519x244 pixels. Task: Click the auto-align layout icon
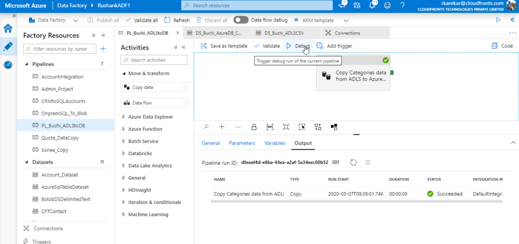click(318, 126)
